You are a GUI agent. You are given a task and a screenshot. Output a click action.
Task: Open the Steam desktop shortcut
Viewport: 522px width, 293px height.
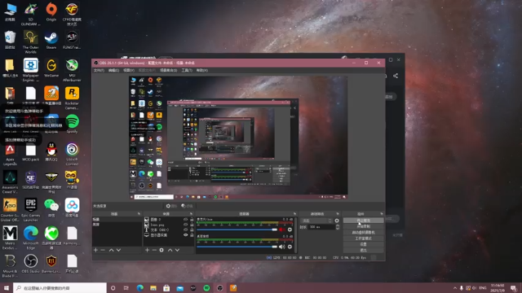click(51, 40)
